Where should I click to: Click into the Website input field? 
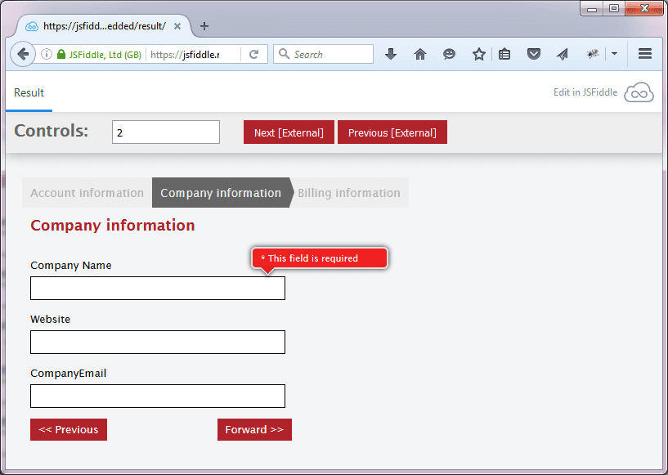tap(158, 342)
